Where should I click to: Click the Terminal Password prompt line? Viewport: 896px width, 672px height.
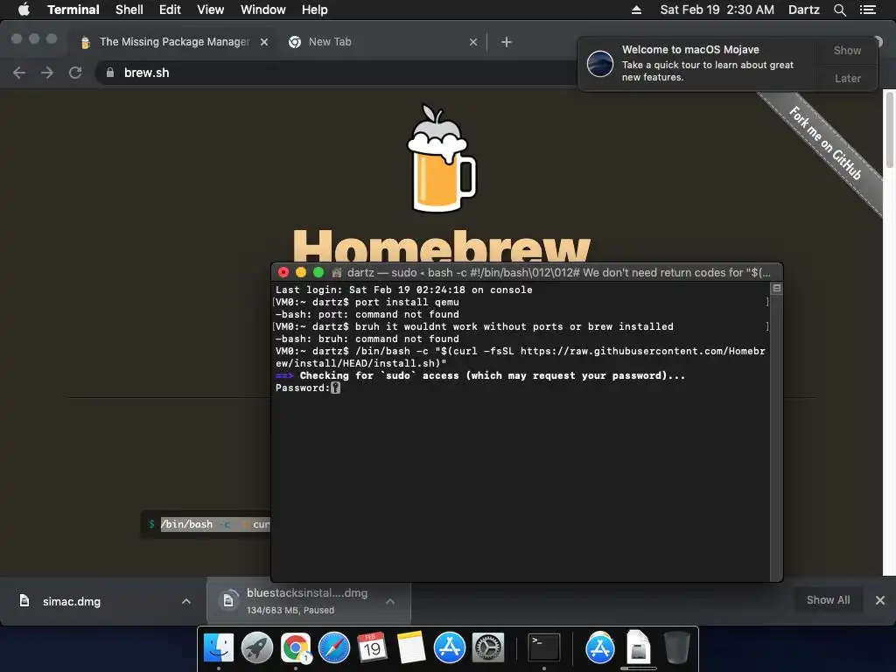coord(307,388)
